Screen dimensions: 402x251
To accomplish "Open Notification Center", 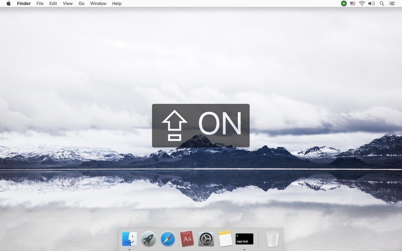I will point(392,3).
